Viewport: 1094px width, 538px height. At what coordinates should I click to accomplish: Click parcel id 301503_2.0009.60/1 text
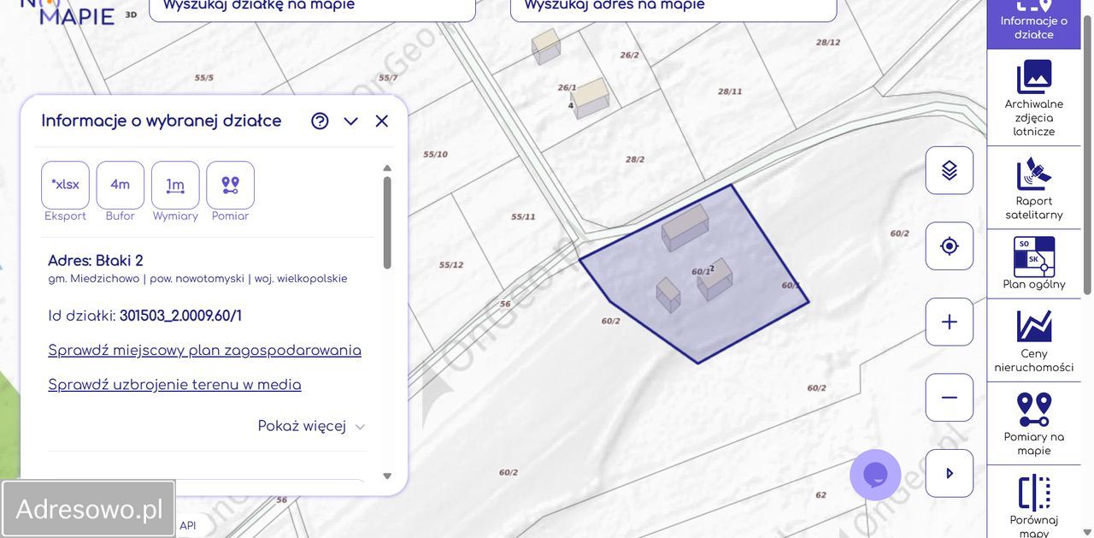180,316
